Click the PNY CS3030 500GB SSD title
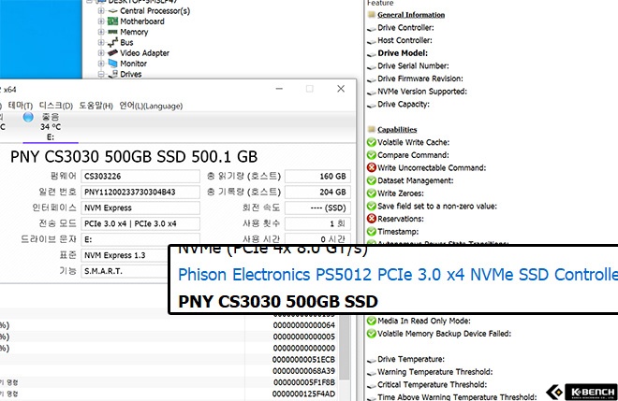The image size is (618, 401). pos(134,157)
